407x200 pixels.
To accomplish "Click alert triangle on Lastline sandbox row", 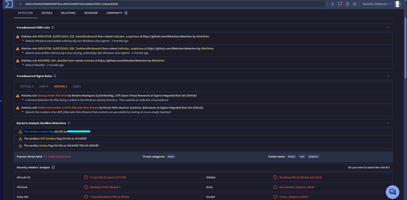I will coord(20,132).
